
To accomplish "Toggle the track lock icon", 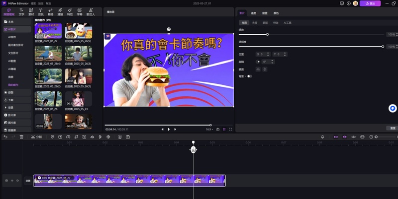I will pos(6,181).
